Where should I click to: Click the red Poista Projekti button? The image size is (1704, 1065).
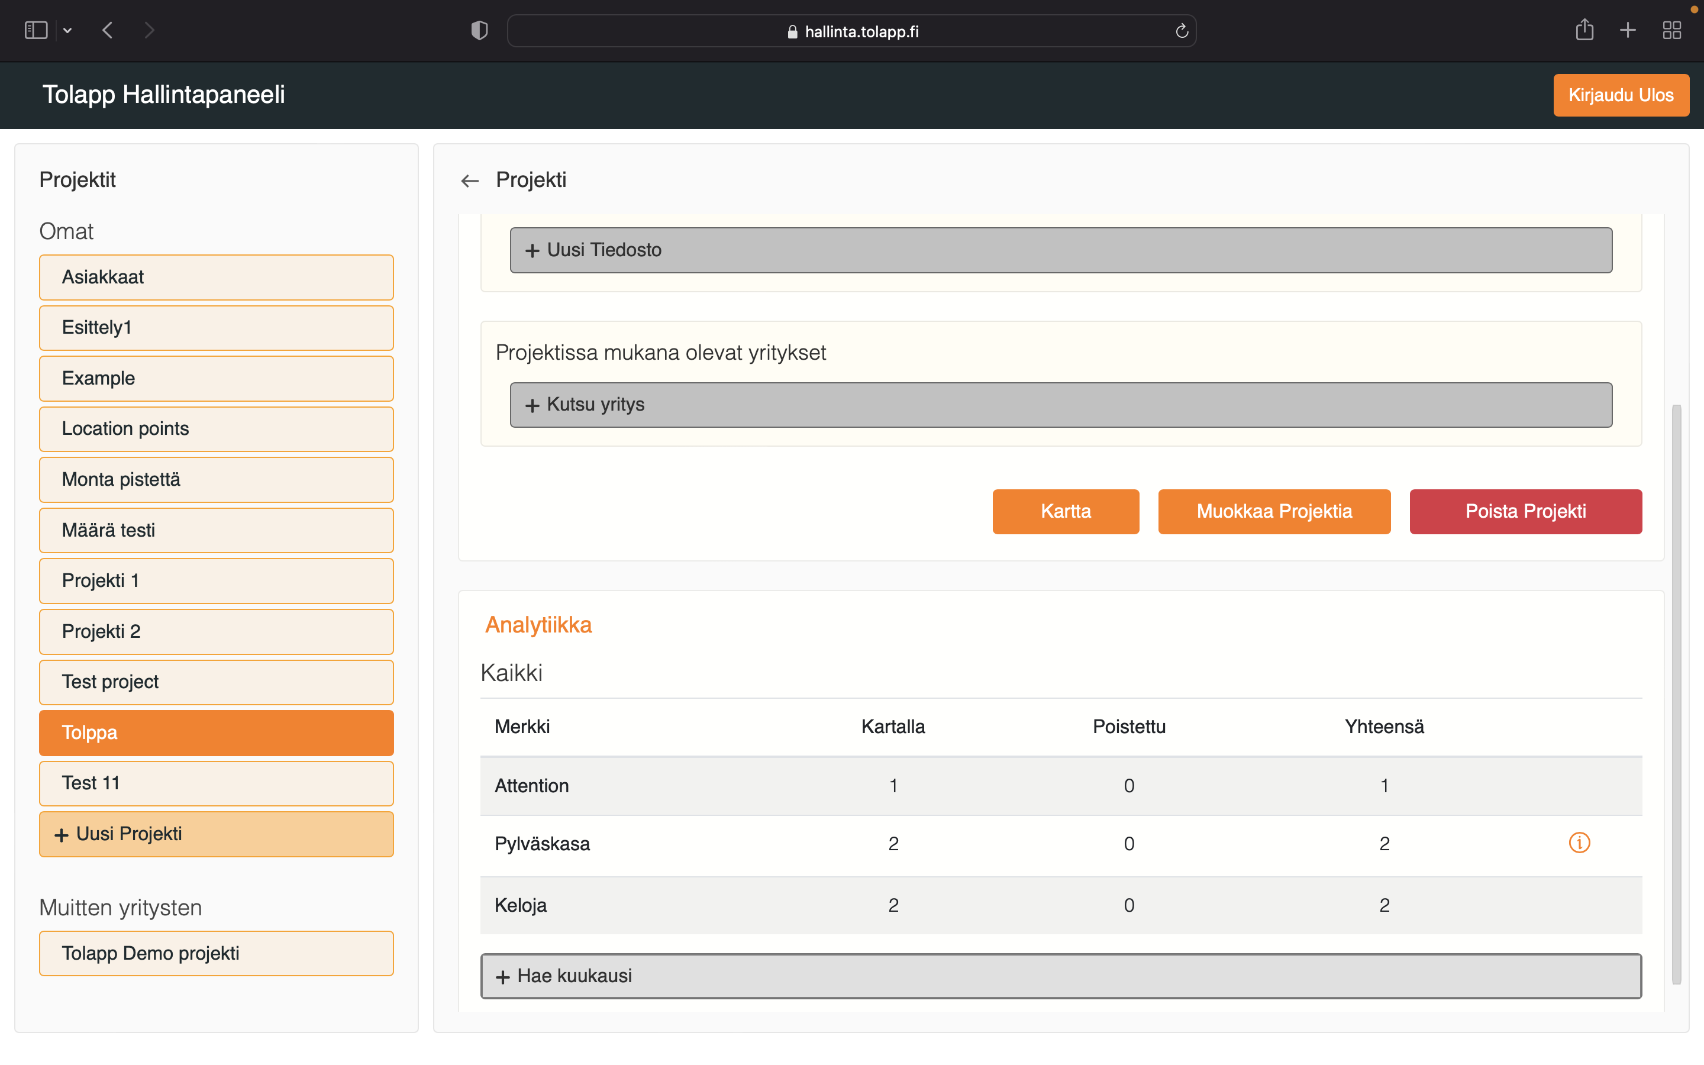click(x=1525, y=511)
